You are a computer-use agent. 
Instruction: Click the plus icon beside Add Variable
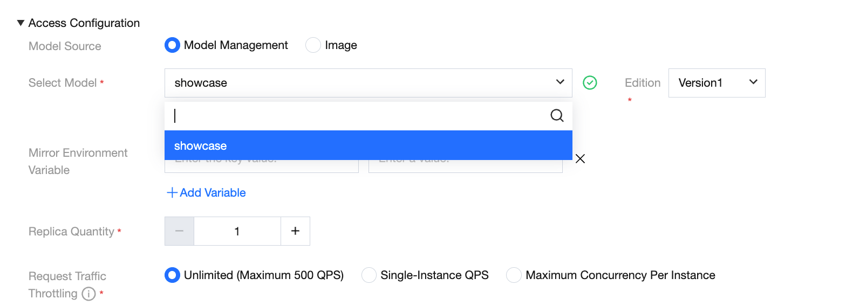pyautogui.click(x=172, y=193)
